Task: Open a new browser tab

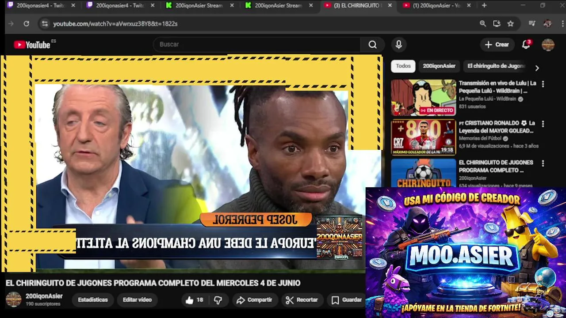Action: pos(484,6)
